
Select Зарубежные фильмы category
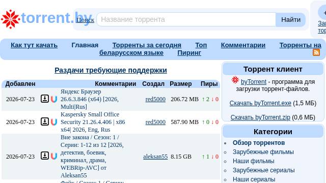tap(263, 152)
